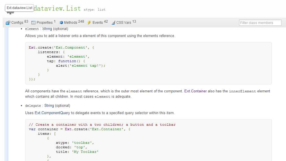Viewport: 286px width, 161px height.
Task: Click the CSS Vars count 13
Action: pos(134,21)
